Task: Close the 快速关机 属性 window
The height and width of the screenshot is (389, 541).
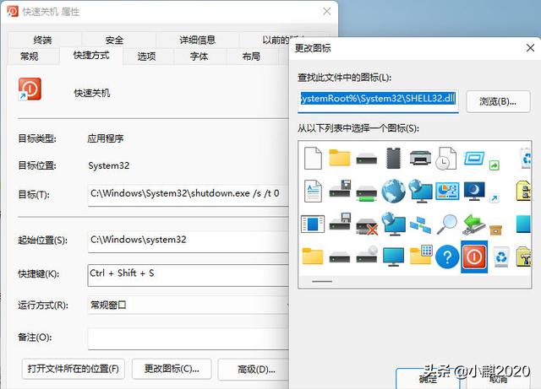Action: tap(327, 11)
